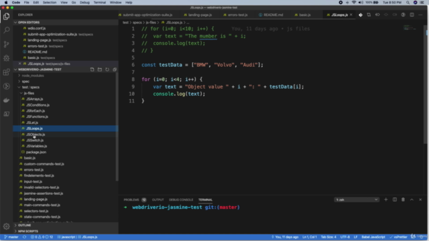
Task: Open the master branch status bar item
Action: coord(11,237)
